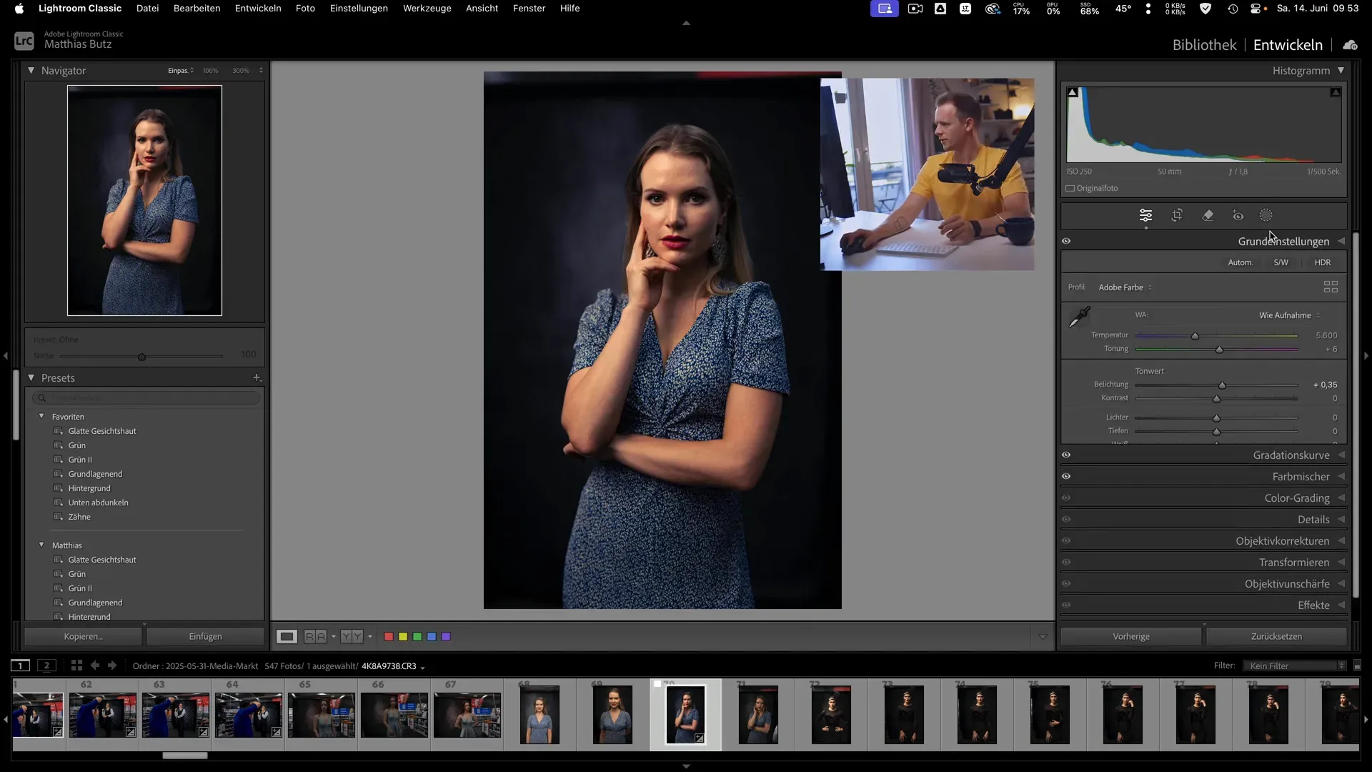This screenshot has height=772, width=1372.
Task: Select the Crop Overlay tool
Action: tap(1177, 215)
